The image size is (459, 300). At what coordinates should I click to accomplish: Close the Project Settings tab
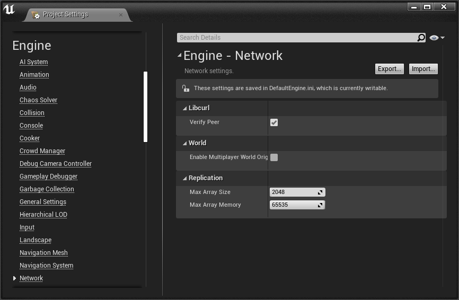[x=121, y=15]
